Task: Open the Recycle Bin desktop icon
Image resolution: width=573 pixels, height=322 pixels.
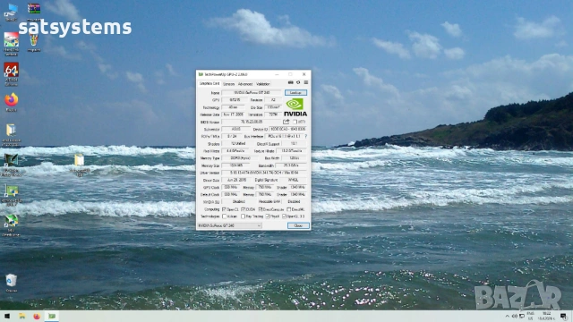Action: click(12, 280)
